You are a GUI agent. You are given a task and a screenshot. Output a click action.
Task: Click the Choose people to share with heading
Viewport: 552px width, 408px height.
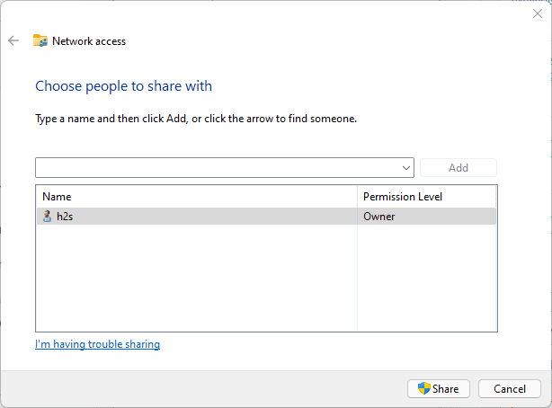point(123,86)
